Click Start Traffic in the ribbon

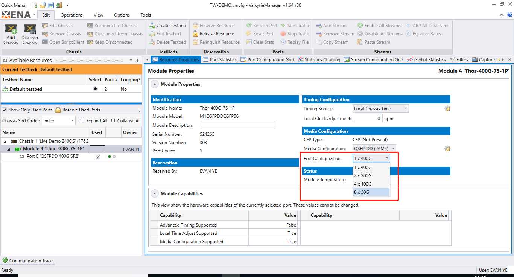[295, 26]
